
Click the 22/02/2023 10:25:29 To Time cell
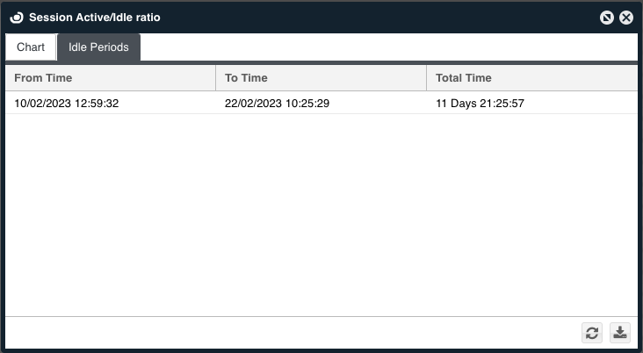pyautogui.click(x=278, y=104)
